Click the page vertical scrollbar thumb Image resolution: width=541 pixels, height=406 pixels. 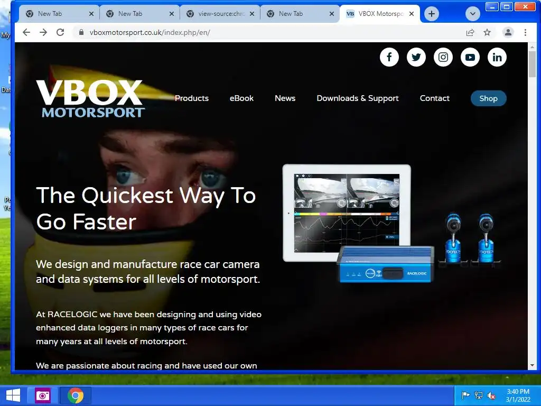point(532,64)
